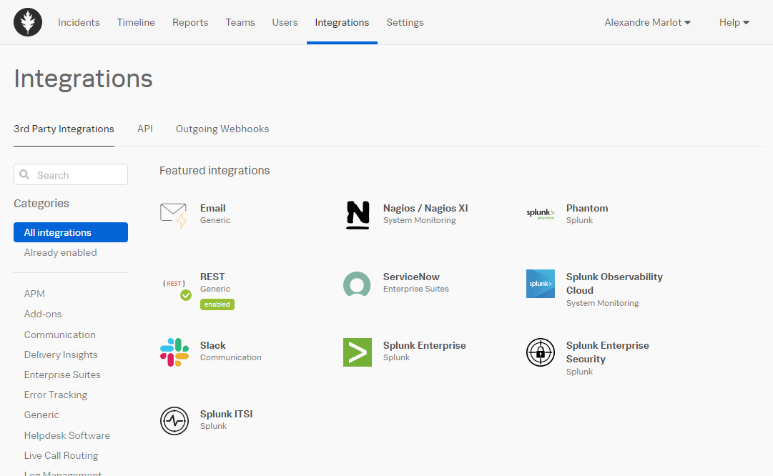Viewport: 773px width, 476px height.
Task: Click Communication label under Slack
Action: click(231, 357)
